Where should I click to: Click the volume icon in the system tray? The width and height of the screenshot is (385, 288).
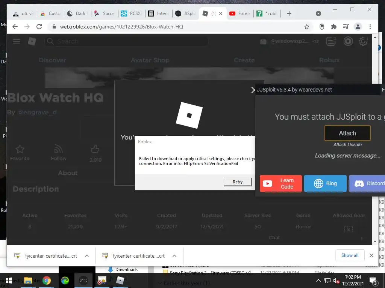click(336, 281)
